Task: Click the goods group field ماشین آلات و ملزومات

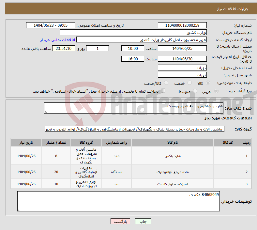Action: pyautogui.click(x=135, y=129)
